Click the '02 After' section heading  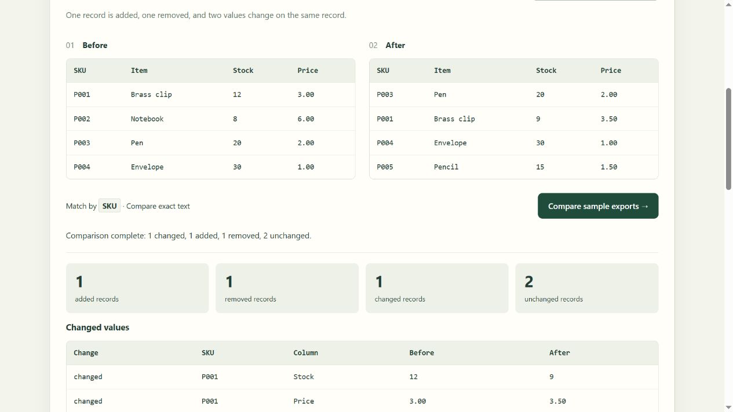[x=387, y=45]
